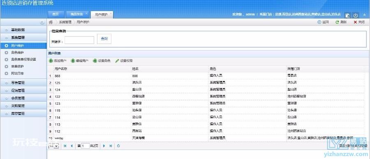Image resolution: width=370 pixels, height=159 pixels.
Task: Switch to the 首页 tab
Action: [x=55, y=14]
